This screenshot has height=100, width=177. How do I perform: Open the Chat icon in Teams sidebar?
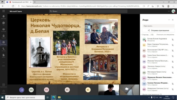(x=4, y=23)
